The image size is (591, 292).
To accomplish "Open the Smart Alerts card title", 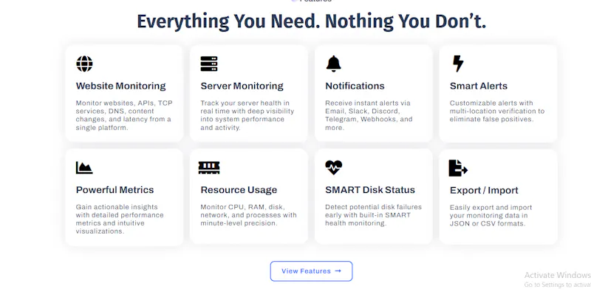I will (x=479, y=86).
